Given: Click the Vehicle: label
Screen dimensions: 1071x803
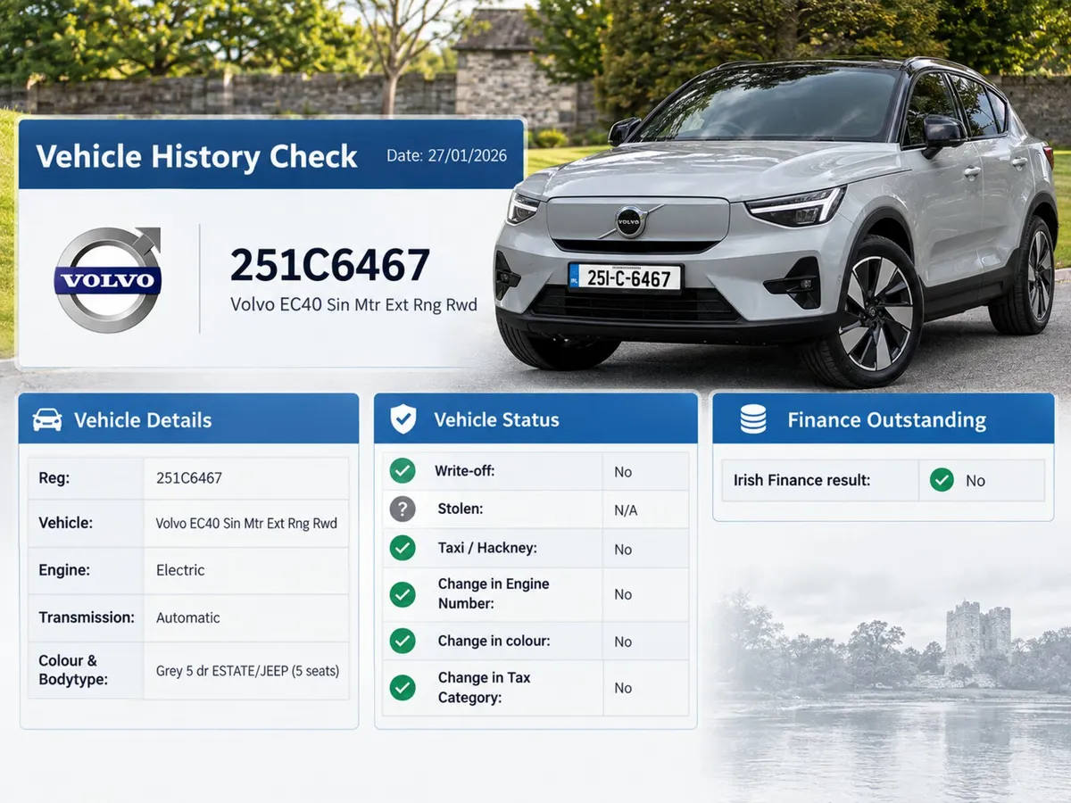Looking at the screenshot, I should tap(66, 523).
